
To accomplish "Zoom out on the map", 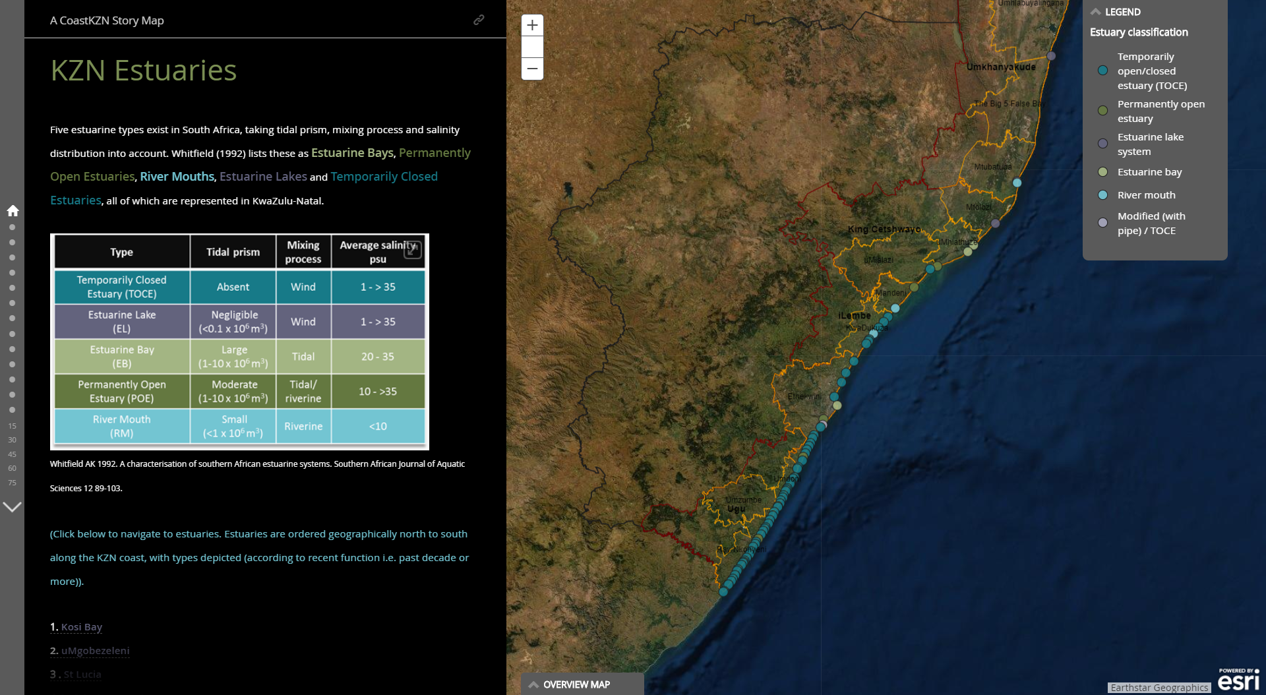I will pos(532,69).
